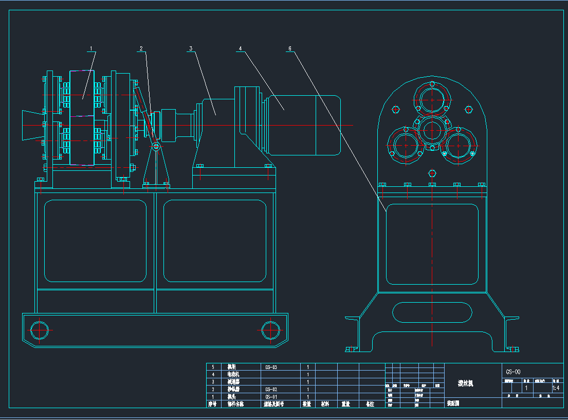Select part balloon number 4 label

[x=240, y=49]
